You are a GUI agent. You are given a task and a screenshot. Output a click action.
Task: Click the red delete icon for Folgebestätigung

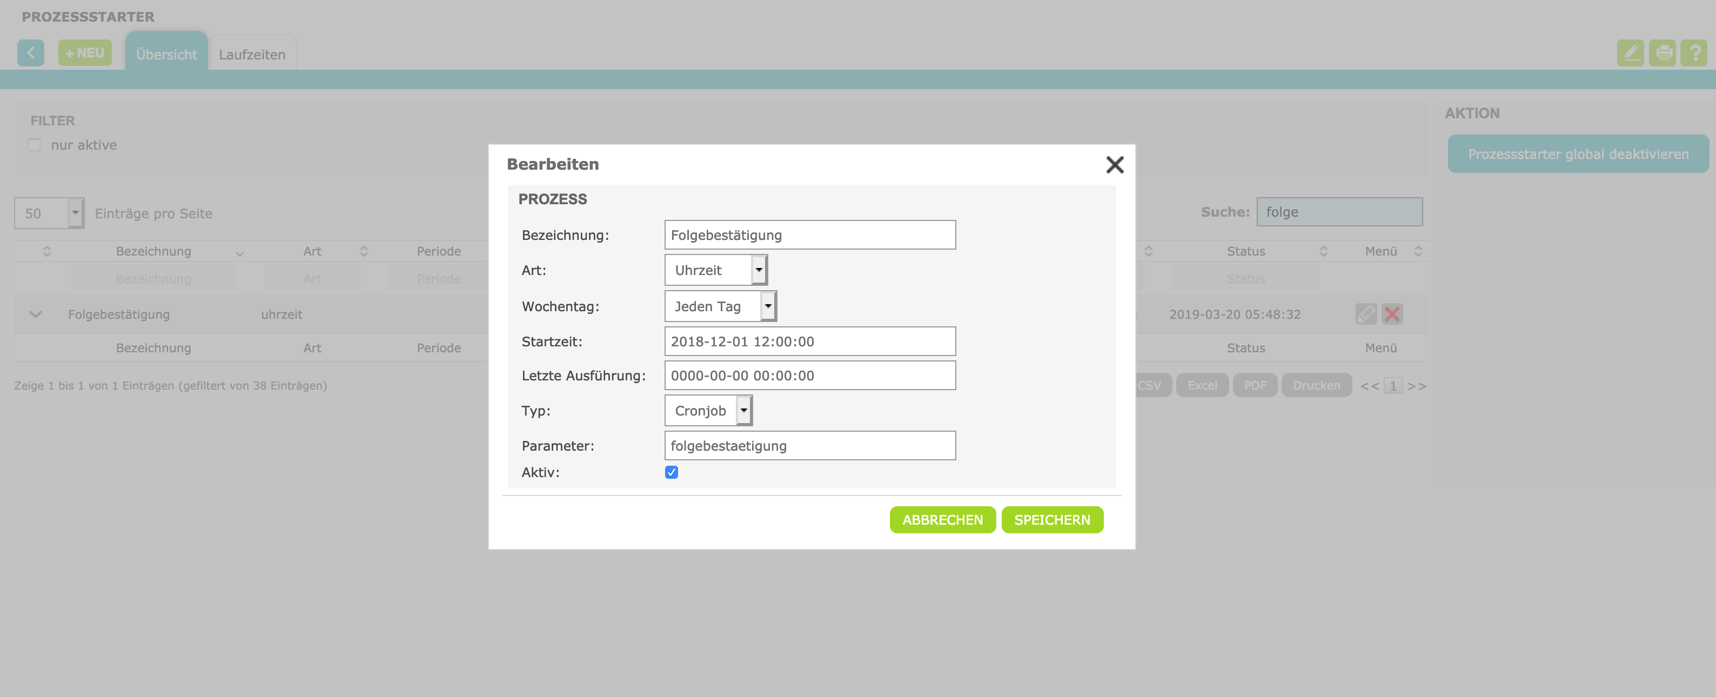pos(1392,314)
